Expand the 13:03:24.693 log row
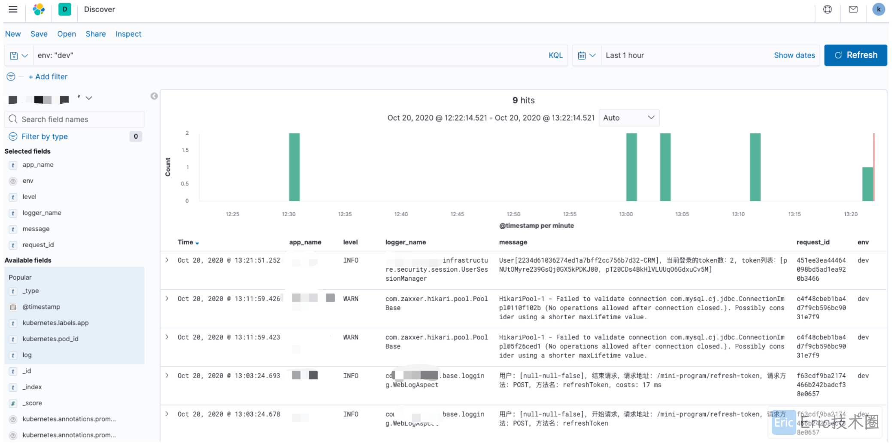The height and width of the screenshot is (448, 892). 167,375
